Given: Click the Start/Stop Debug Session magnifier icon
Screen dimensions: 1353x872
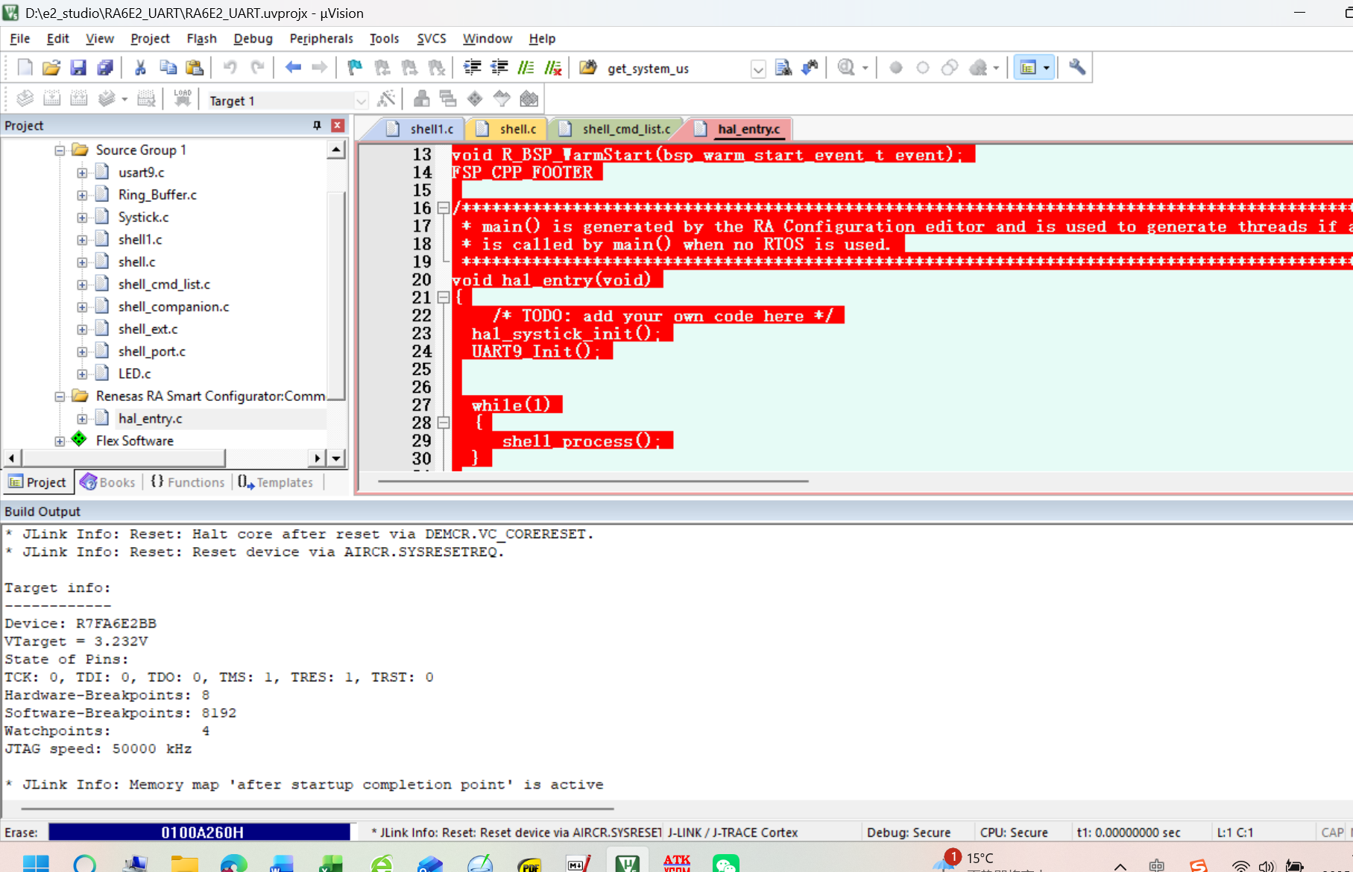Looking at the screenshot, I should tap(846, 68).
